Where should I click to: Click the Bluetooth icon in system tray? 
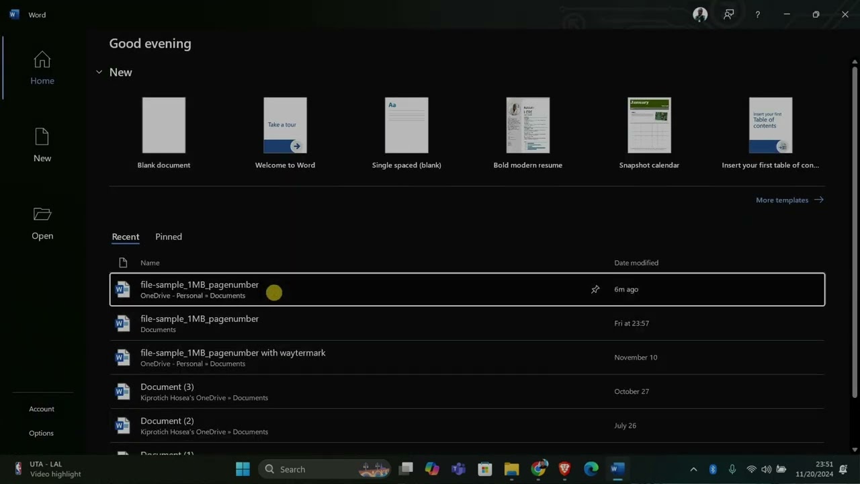[713, 469]
